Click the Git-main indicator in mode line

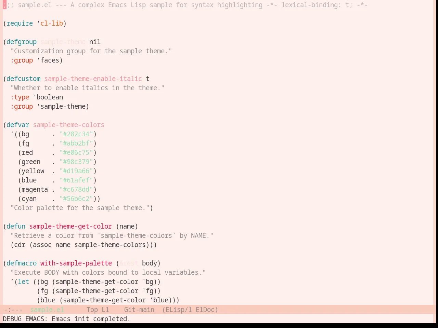tap(139, 310)
